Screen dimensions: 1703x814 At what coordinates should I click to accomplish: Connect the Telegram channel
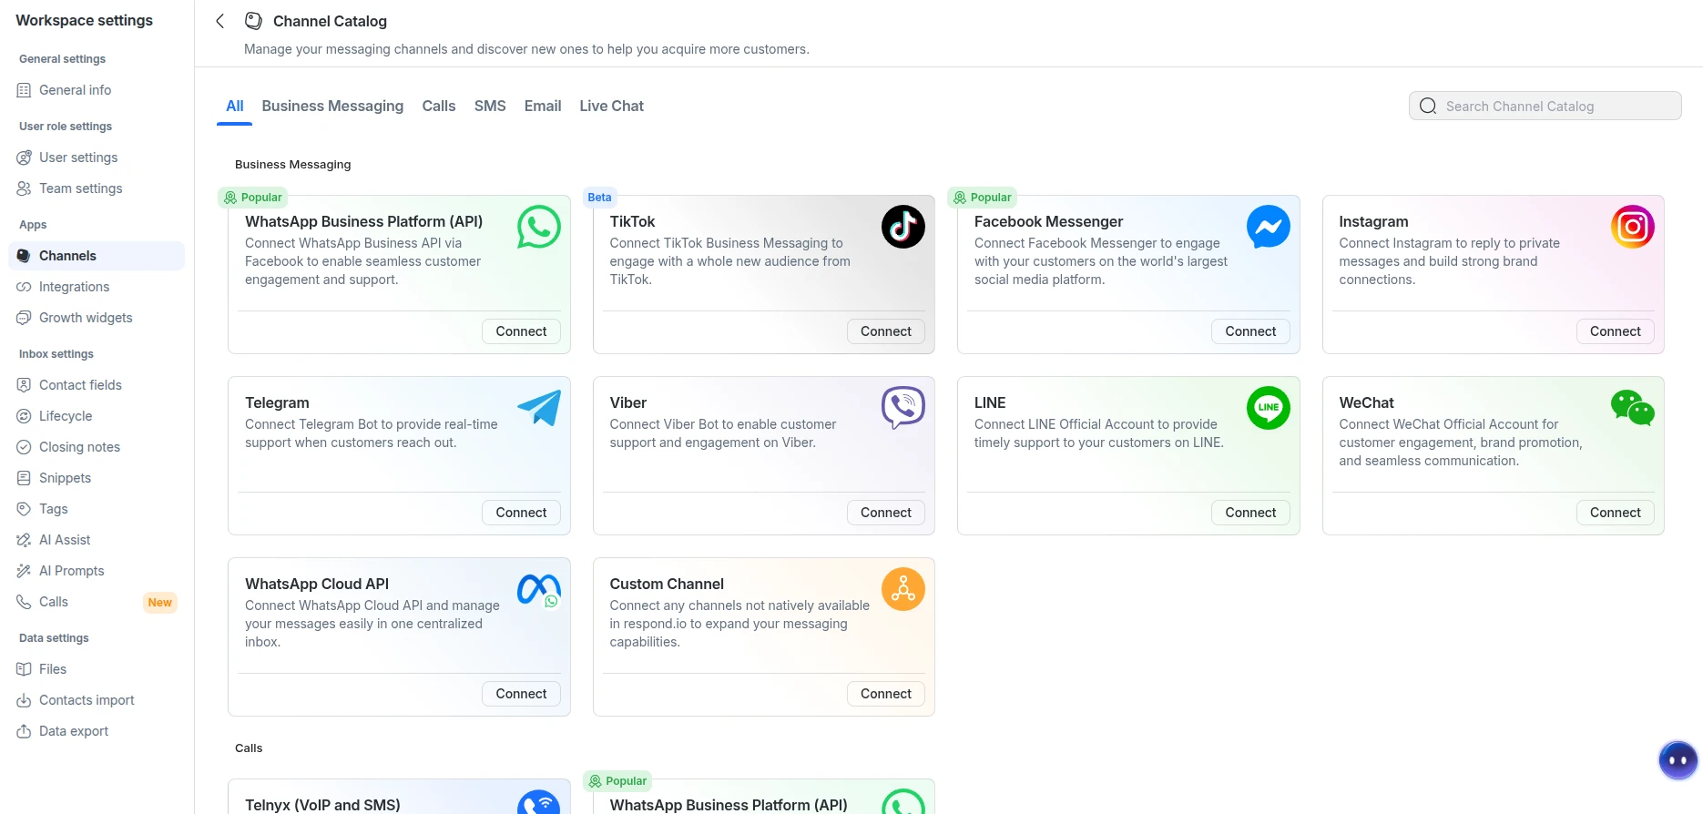tap(521, 513)
